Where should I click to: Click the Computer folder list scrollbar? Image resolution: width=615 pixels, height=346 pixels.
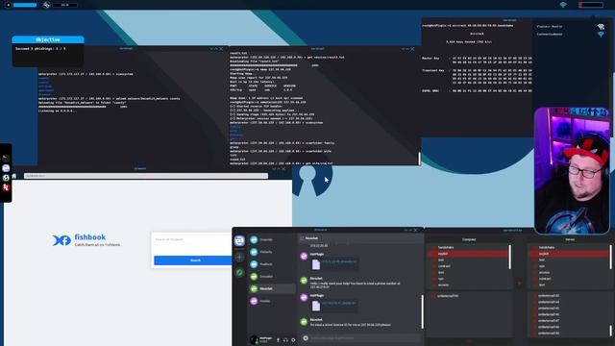[x=510, y=257]
